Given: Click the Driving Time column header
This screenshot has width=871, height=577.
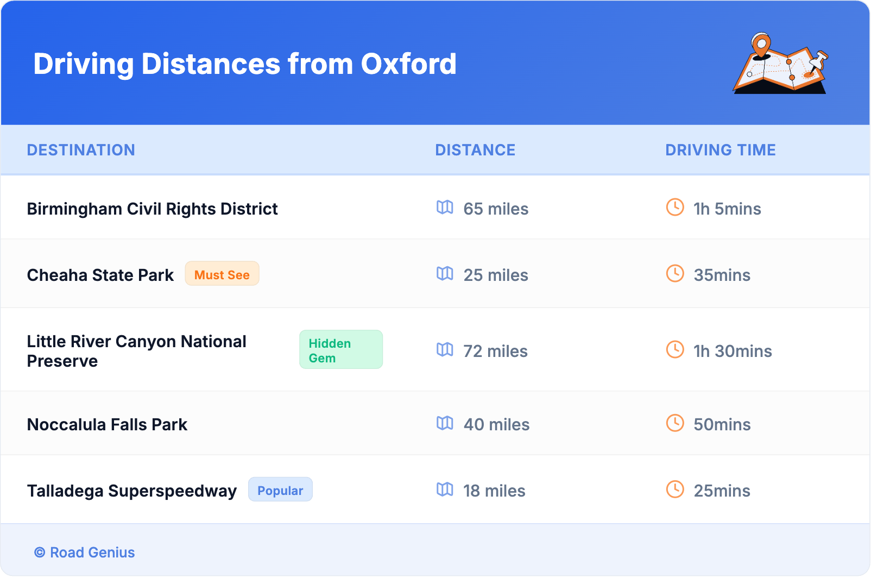Looking at the screenshot, I should point(720,150).
